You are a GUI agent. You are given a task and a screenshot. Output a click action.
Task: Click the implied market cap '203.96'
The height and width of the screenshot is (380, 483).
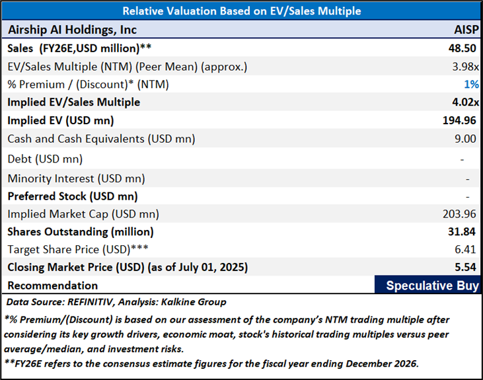click(459, 214)
